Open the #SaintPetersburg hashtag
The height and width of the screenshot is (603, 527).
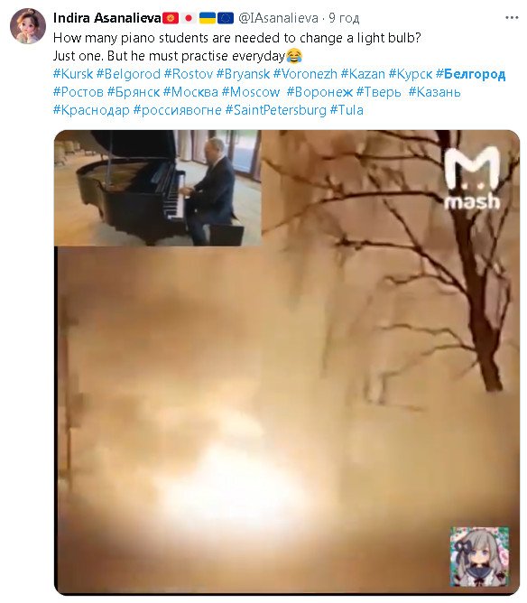pyautogui.click(x=275, y=110)
